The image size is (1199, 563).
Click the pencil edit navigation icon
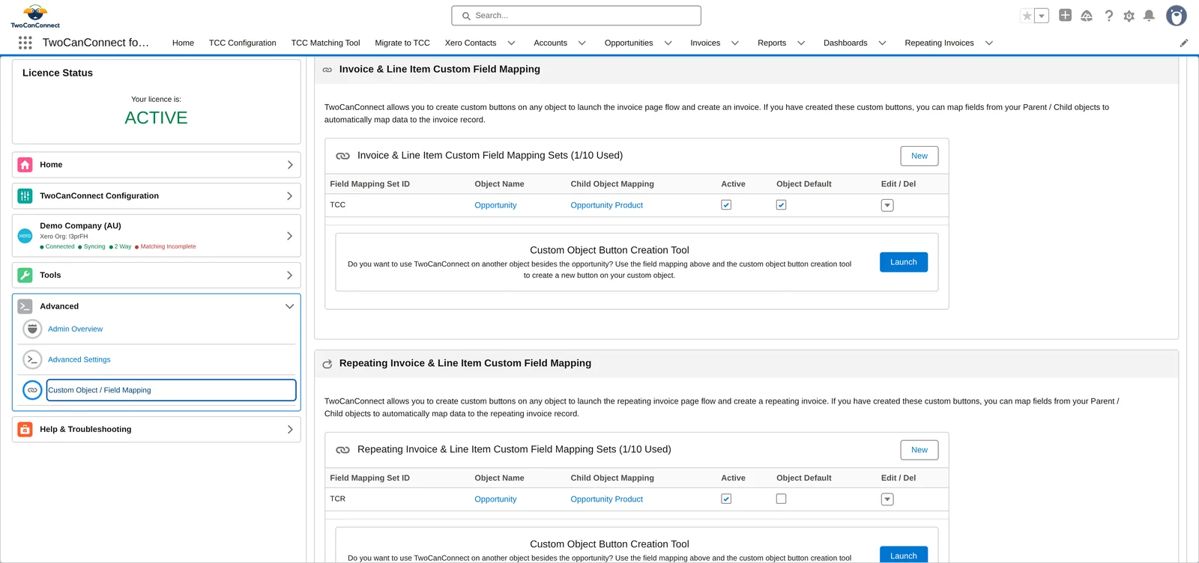[1184, 43]
